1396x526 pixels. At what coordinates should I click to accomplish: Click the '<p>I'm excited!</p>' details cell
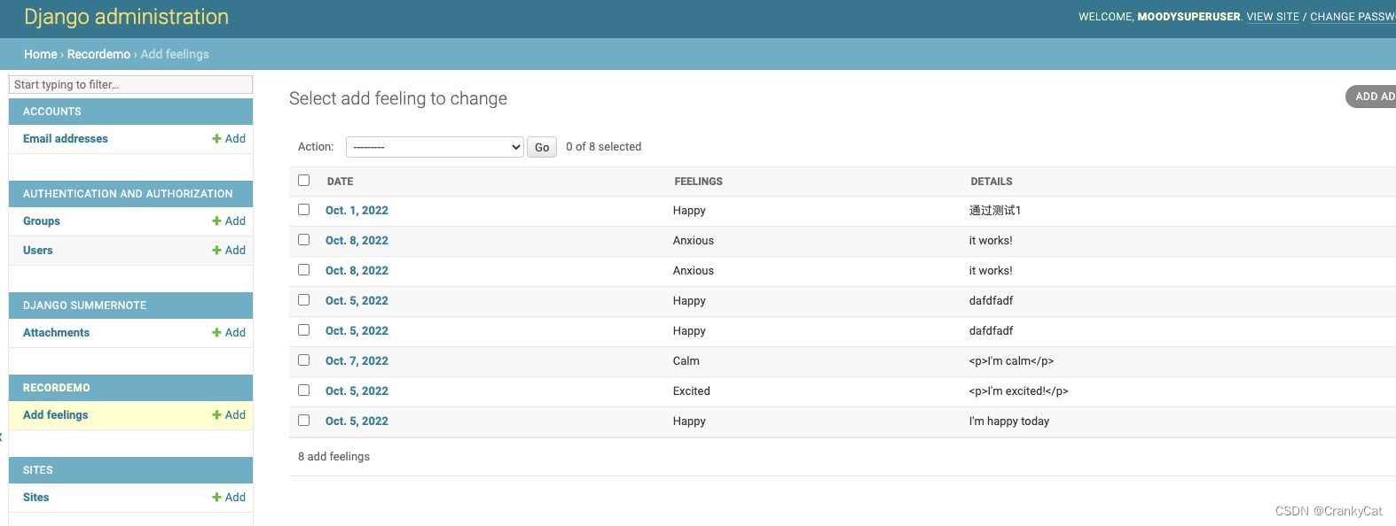[1018, 391]
